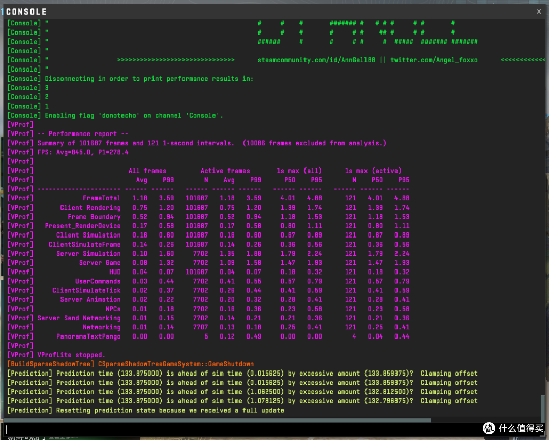The image size is (549, 440).
Task: Click the 7707 value in Networking row
Action: [200, 327]
